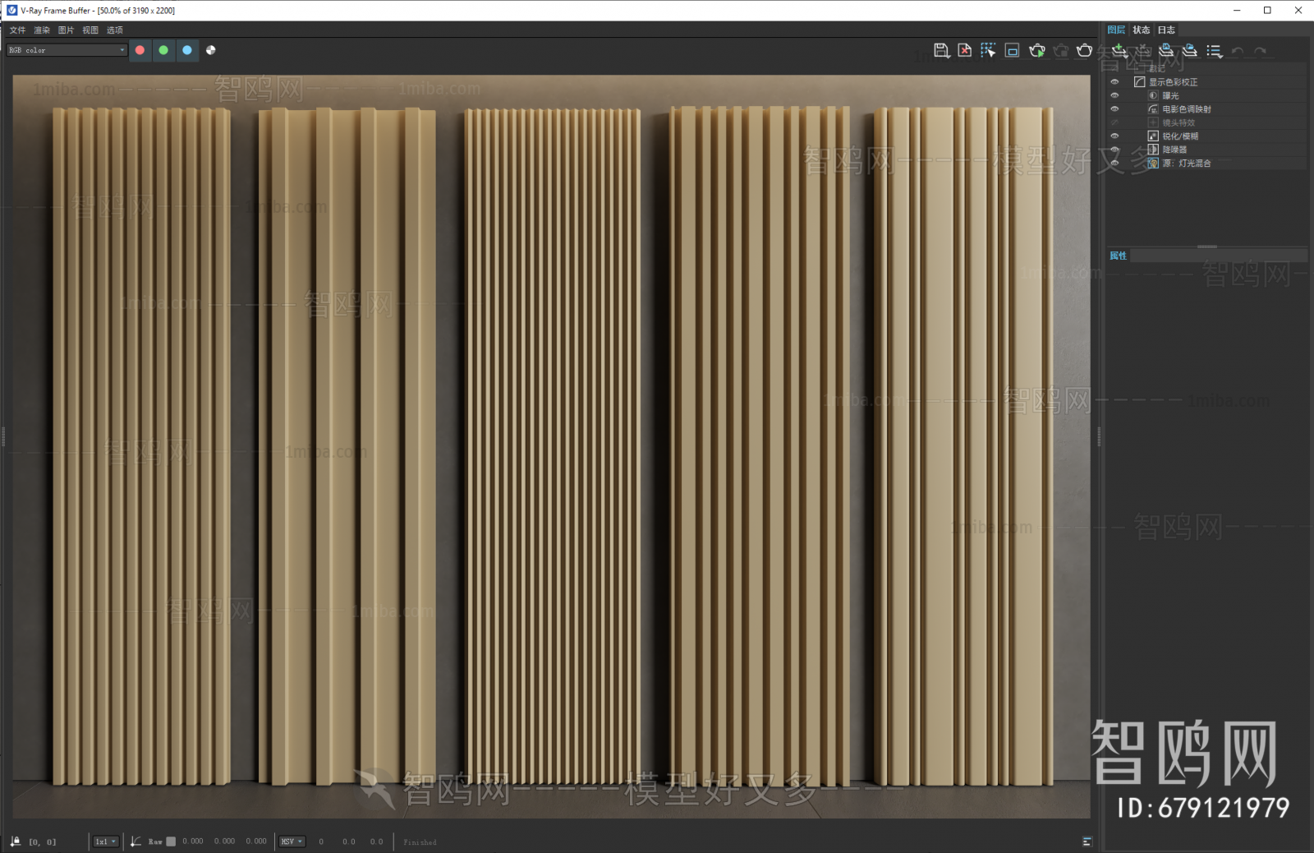Click the save layer preset icon
This screenshot has width=1314, height=853.
(1166, 50)
